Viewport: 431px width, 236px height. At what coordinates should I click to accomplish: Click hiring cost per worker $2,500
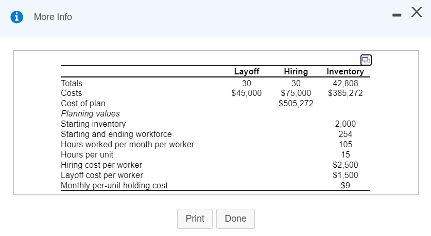click(346, 165)
